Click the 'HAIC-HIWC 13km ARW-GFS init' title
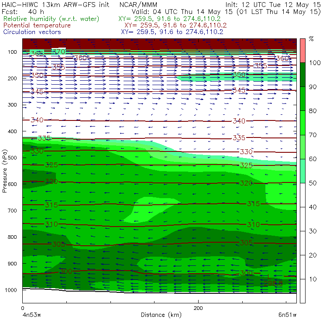Image resolution: width=323 pixels, height=323 pixels. pyautogui.click(x=55, y=4)
